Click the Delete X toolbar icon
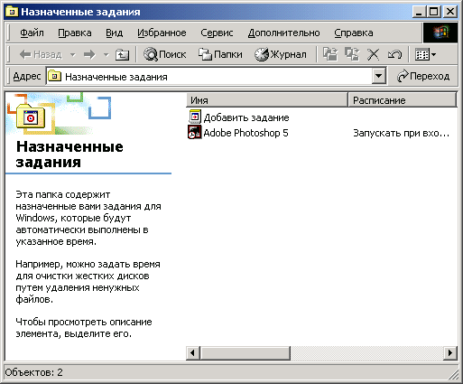This screenshot has width=463, height=384. point(373,55)
